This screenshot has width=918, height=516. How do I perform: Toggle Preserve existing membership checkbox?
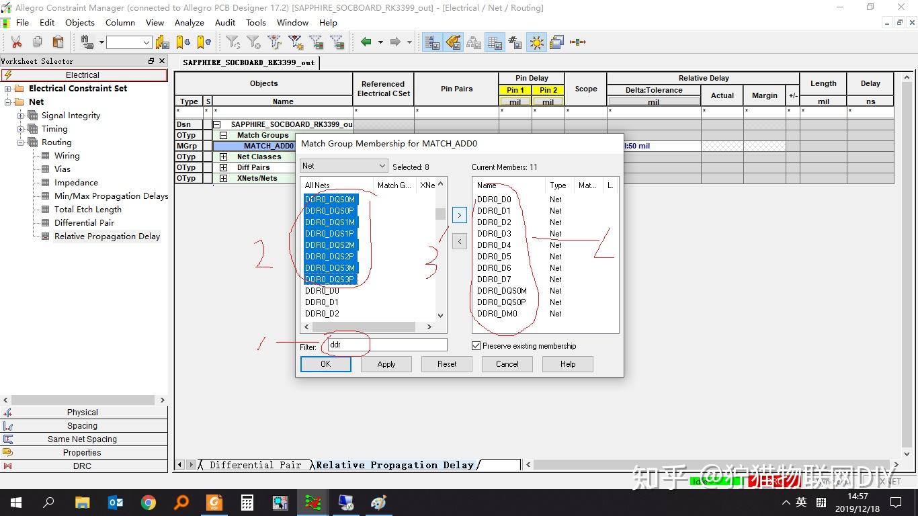coord(476,346)
